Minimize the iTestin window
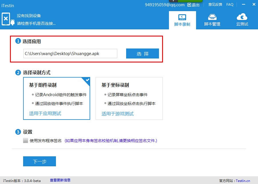258x184 pixels. coord(244,4)
